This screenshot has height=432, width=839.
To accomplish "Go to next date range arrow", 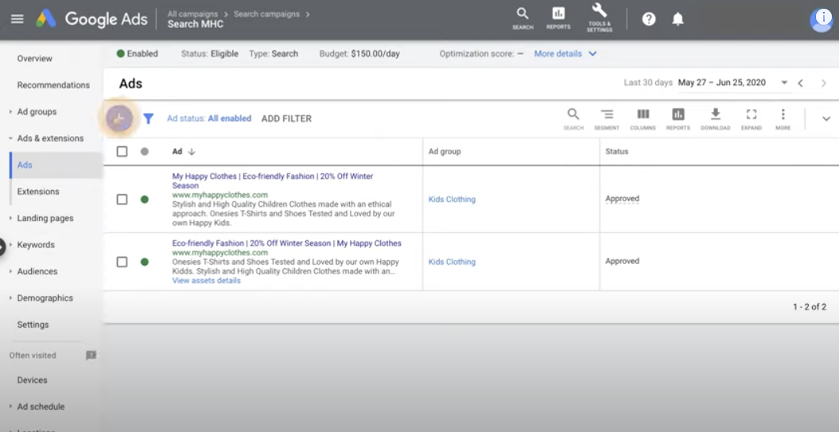I will pos(823,83).
